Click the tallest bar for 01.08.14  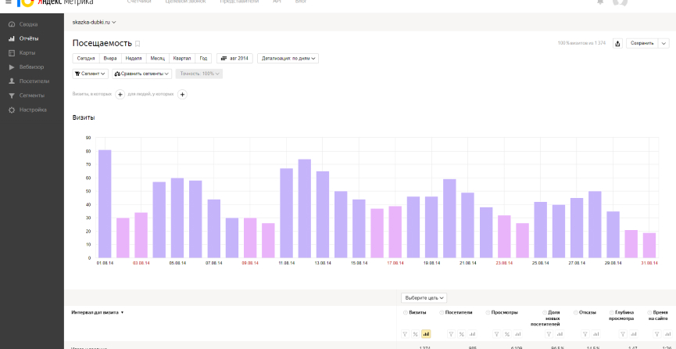tap(105, 204)
